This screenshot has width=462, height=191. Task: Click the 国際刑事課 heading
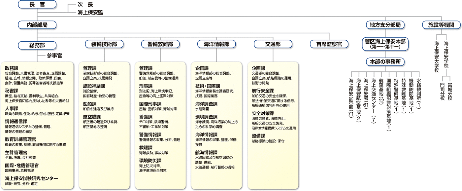pos(150,103)
